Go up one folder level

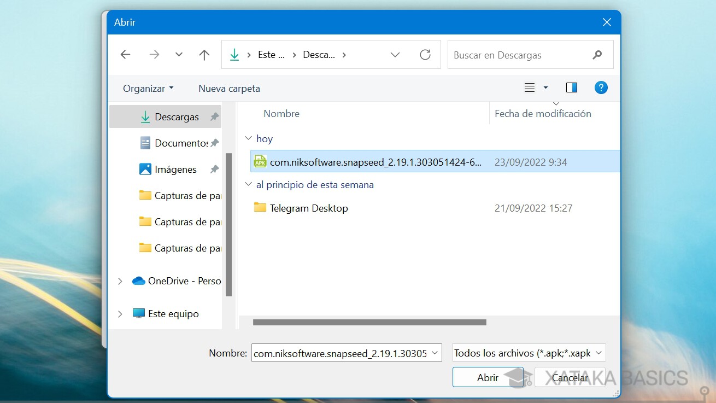[x=204, y=54]
